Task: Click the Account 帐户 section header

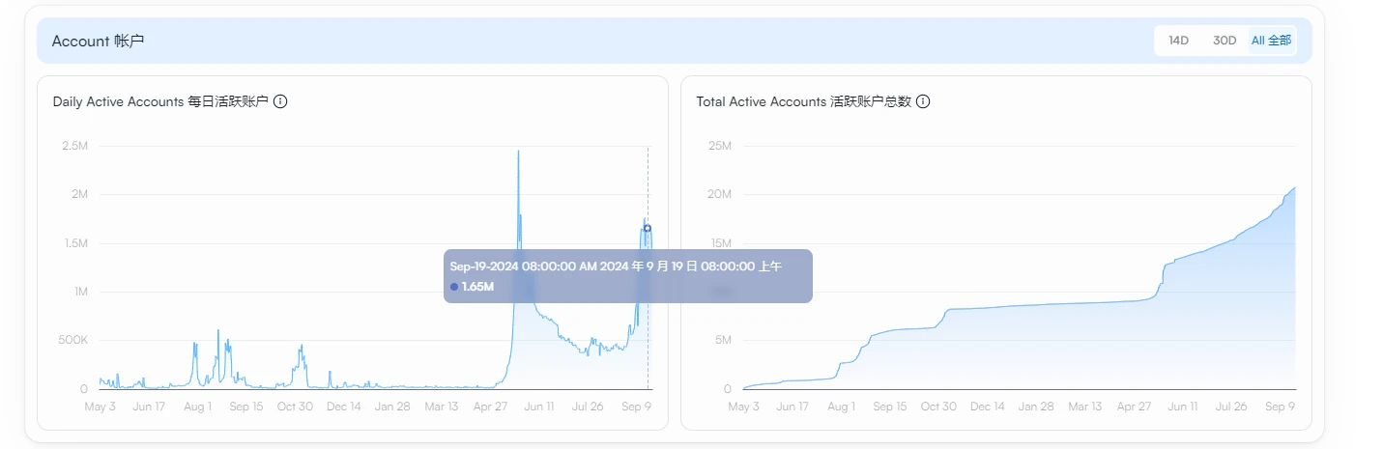Action: [x=98, y=41]
